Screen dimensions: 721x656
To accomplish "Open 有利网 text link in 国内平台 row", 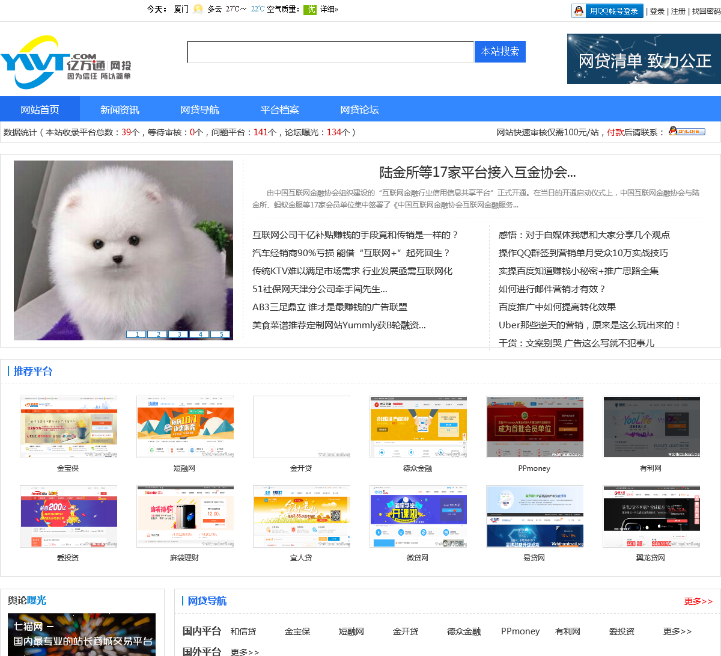I will [568, 631].
